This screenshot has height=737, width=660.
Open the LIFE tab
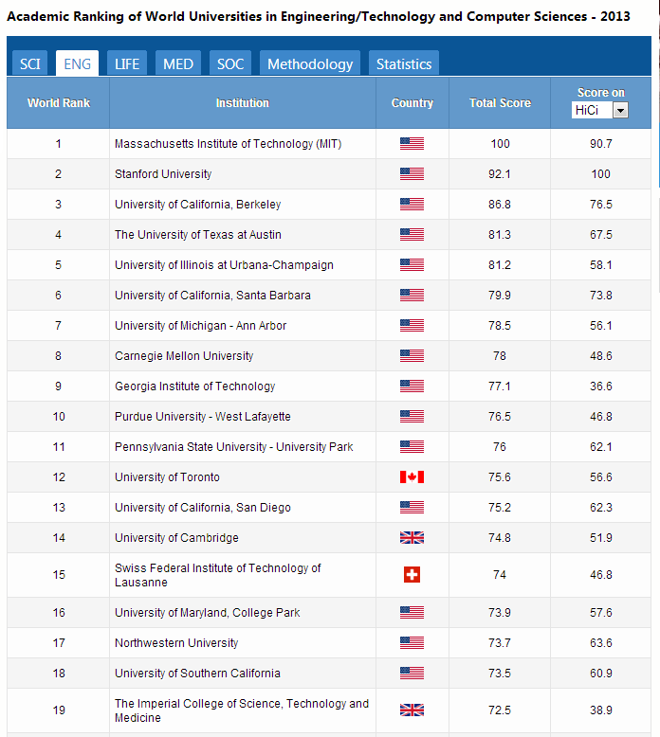[127, 63]
